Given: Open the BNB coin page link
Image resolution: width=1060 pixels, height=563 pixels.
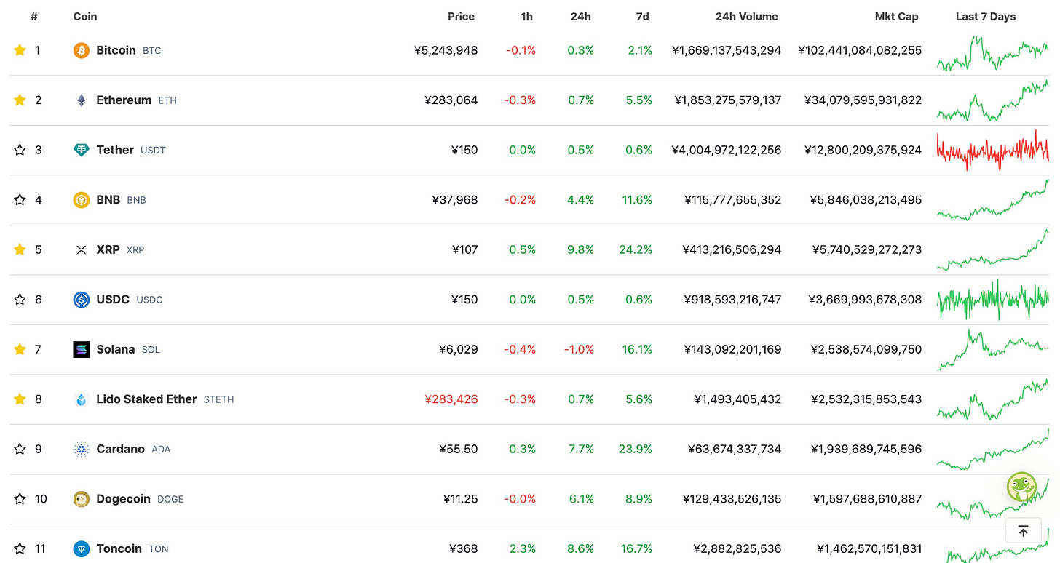Looking at the screenshot, I should pyautogui.click(x=121, y=200).
